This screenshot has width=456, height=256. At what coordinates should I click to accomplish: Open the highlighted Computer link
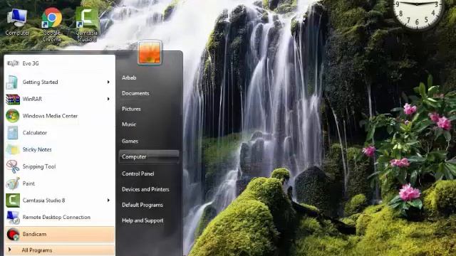[x=149, y=156]
